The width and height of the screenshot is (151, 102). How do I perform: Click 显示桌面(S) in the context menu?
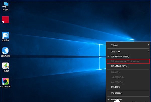pyautogui.click(x=128, y=87)
